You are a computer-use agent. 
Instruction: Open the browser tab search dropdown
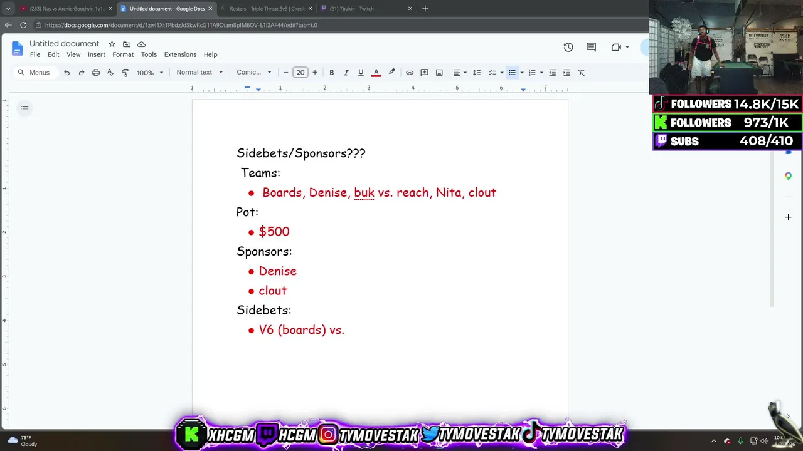click(x=8, y=8)
